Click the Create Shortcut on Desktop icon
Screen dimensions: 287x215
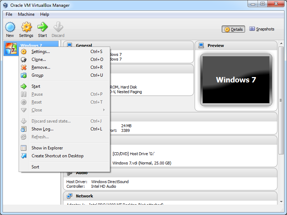point(24,156)
